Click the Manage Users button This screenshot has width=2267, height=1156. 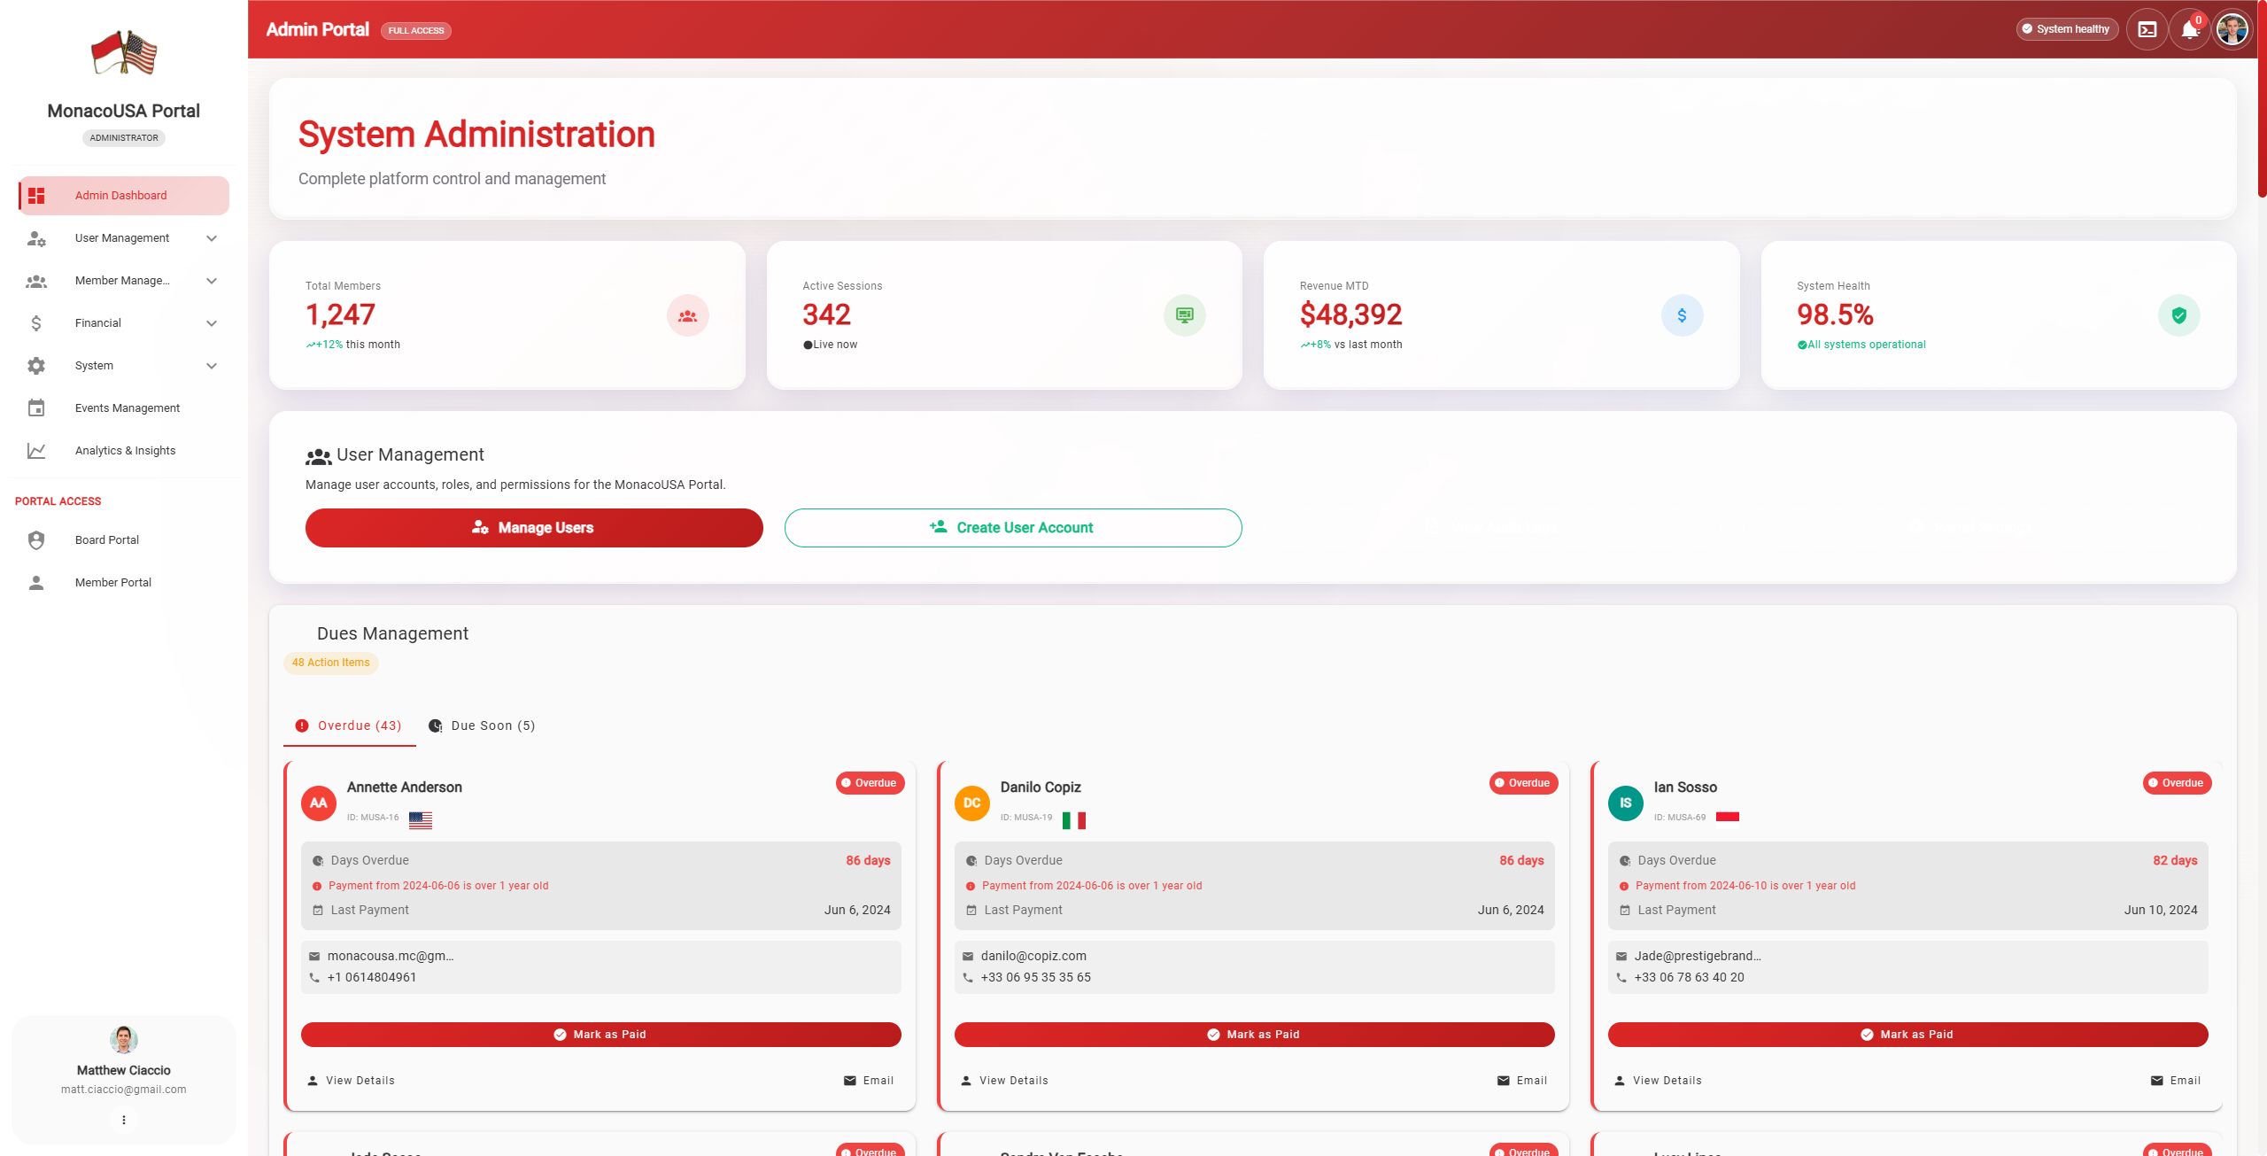533,528
